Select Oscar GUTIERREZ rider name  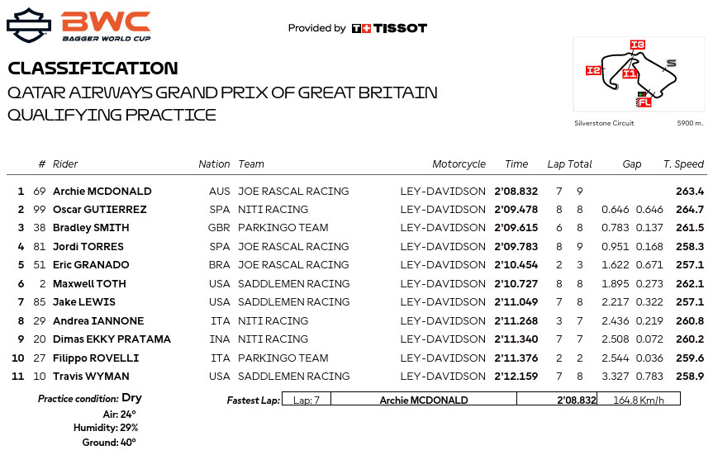click(100, 210)
